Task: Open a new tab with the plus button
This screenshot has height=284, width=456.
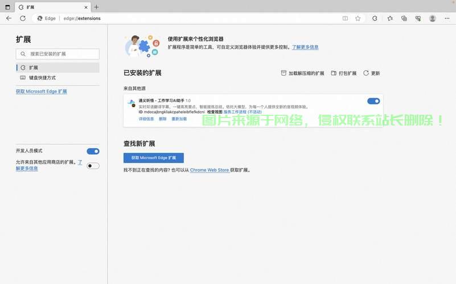Action: (x=97, y=7)
